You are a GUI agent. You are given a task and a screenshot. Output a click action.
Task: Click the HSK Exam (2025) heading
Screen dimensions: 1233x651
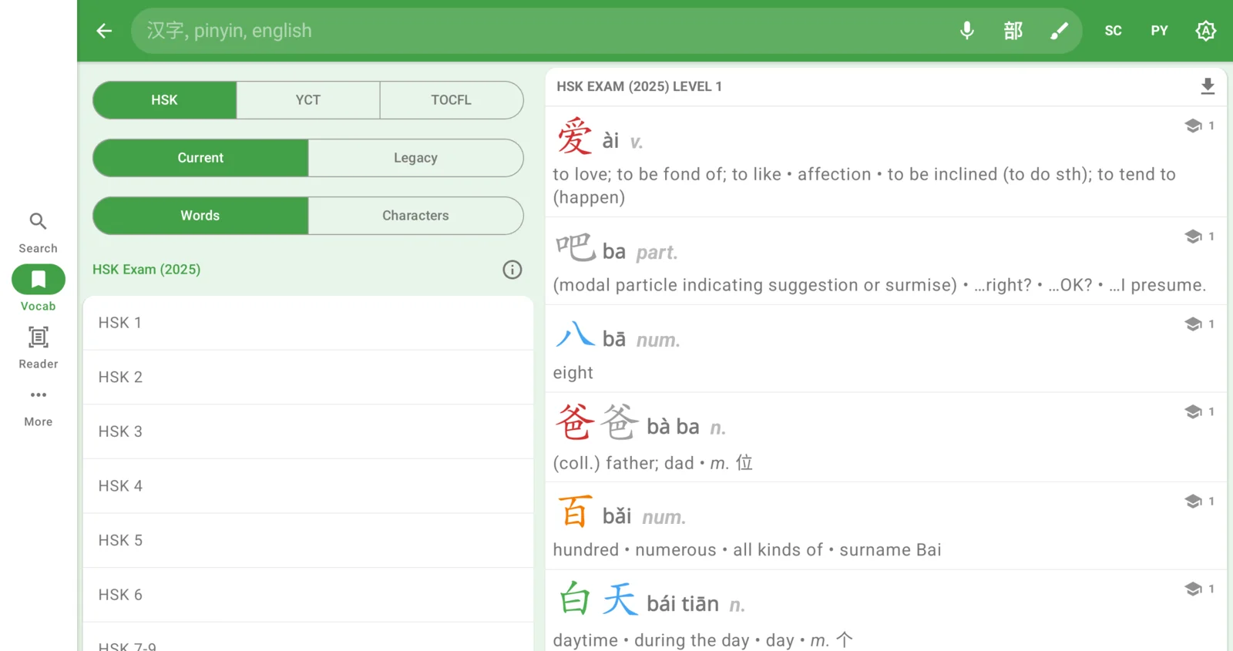point(146,270)
